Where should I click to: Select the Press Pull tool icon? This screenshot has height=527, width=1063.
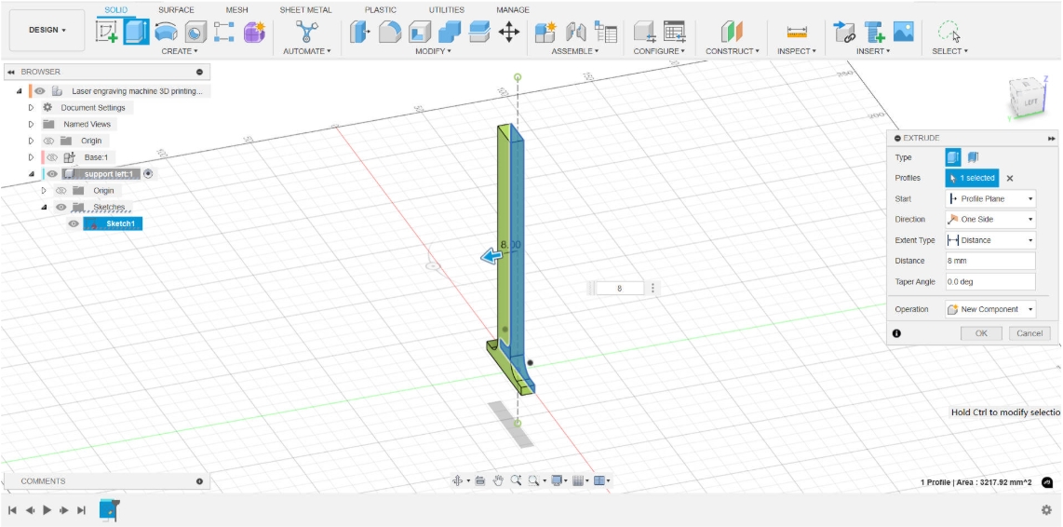(x=359, y=32)
